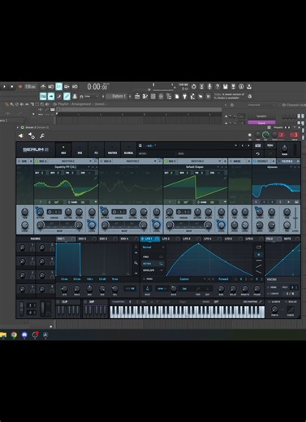Stop playback in FL Studio transport
Image resolution: width=306 pixels, height=422 pixels.
click(12, 87)
